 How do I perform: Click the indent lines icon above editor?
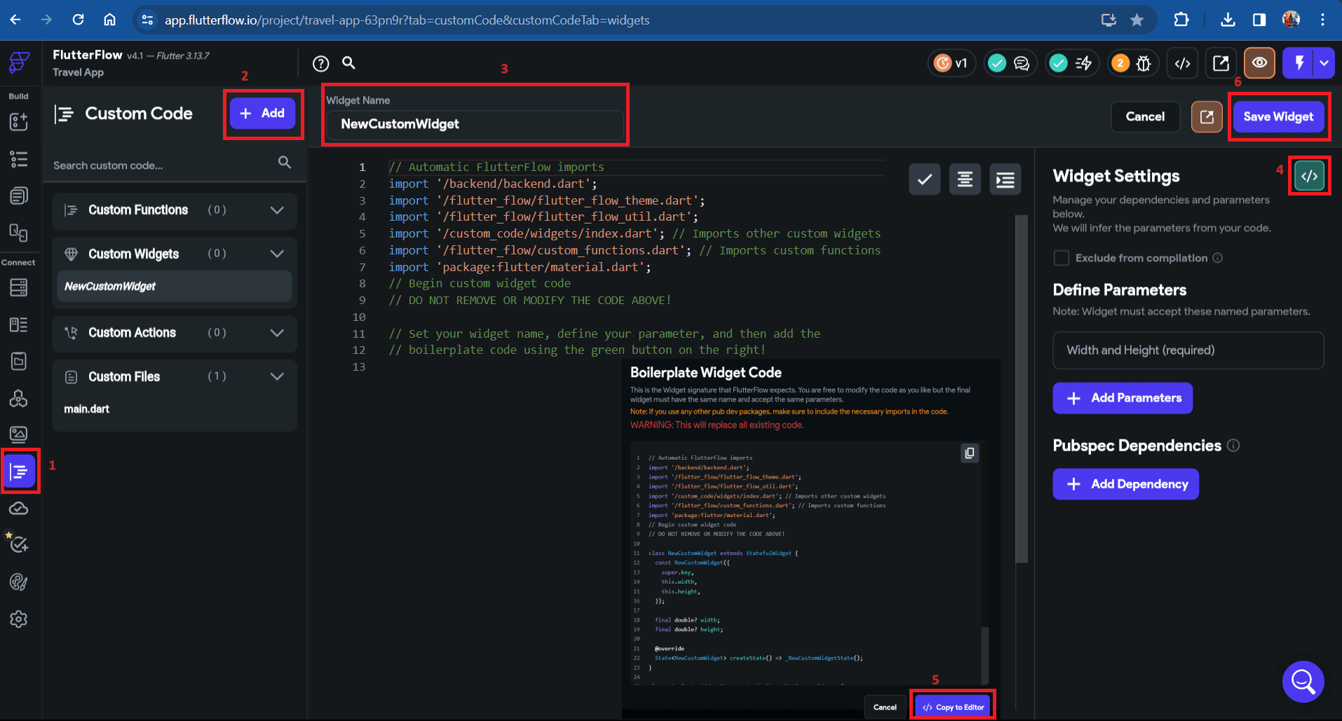pyautogui.click(x=1005, y=179)
